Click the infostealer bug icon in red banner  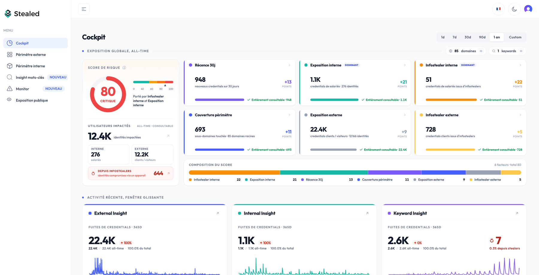pos(93,173)
